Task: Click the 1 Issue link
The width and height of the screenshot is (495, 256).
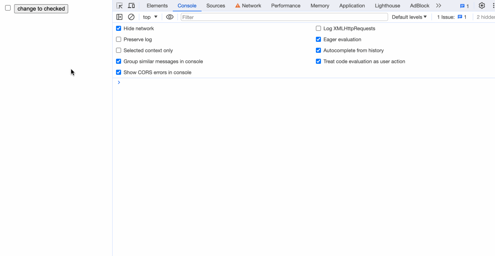Action: click(x=451, y=17)
